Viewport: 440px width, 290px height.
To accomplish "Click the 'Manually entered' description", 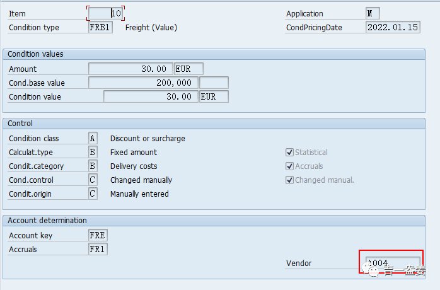I will 139,194.
